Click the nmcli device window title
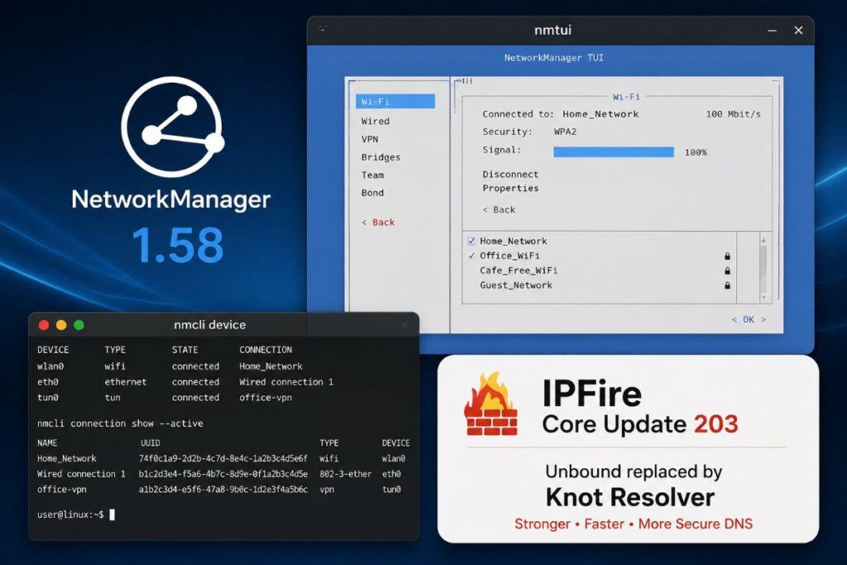The height and width of the screenshot is (565, 847). (x=209, y=324)
